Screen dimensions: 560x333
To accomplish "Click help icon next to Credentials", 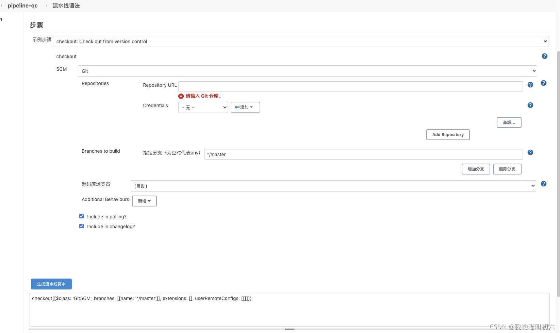I will (x=530, y=105).
